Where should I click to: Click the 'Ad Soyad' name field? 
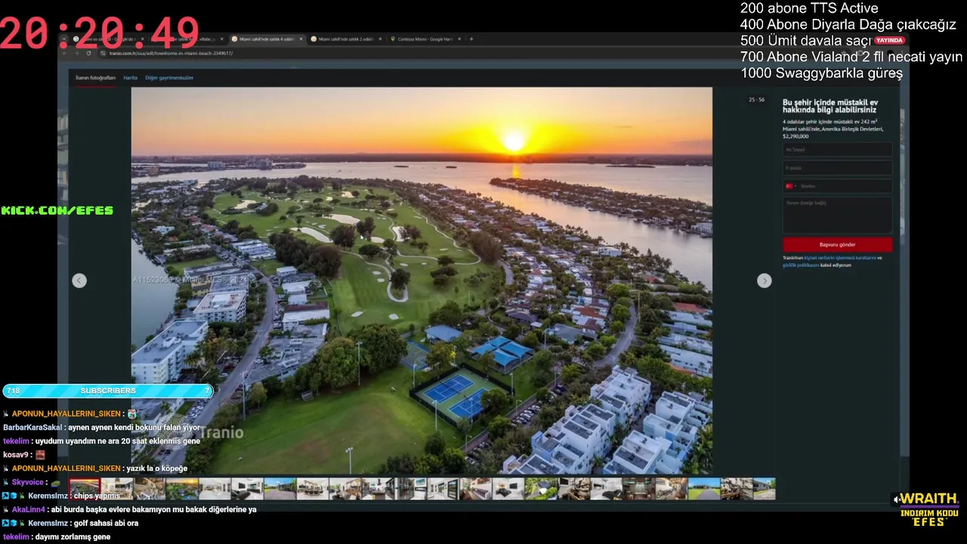click(837, 150)
